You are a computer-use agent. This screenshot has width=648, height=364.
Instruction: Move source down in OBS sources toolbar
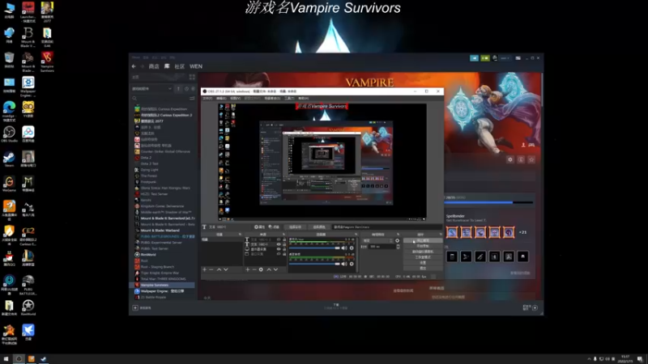[x=275, y=269]
